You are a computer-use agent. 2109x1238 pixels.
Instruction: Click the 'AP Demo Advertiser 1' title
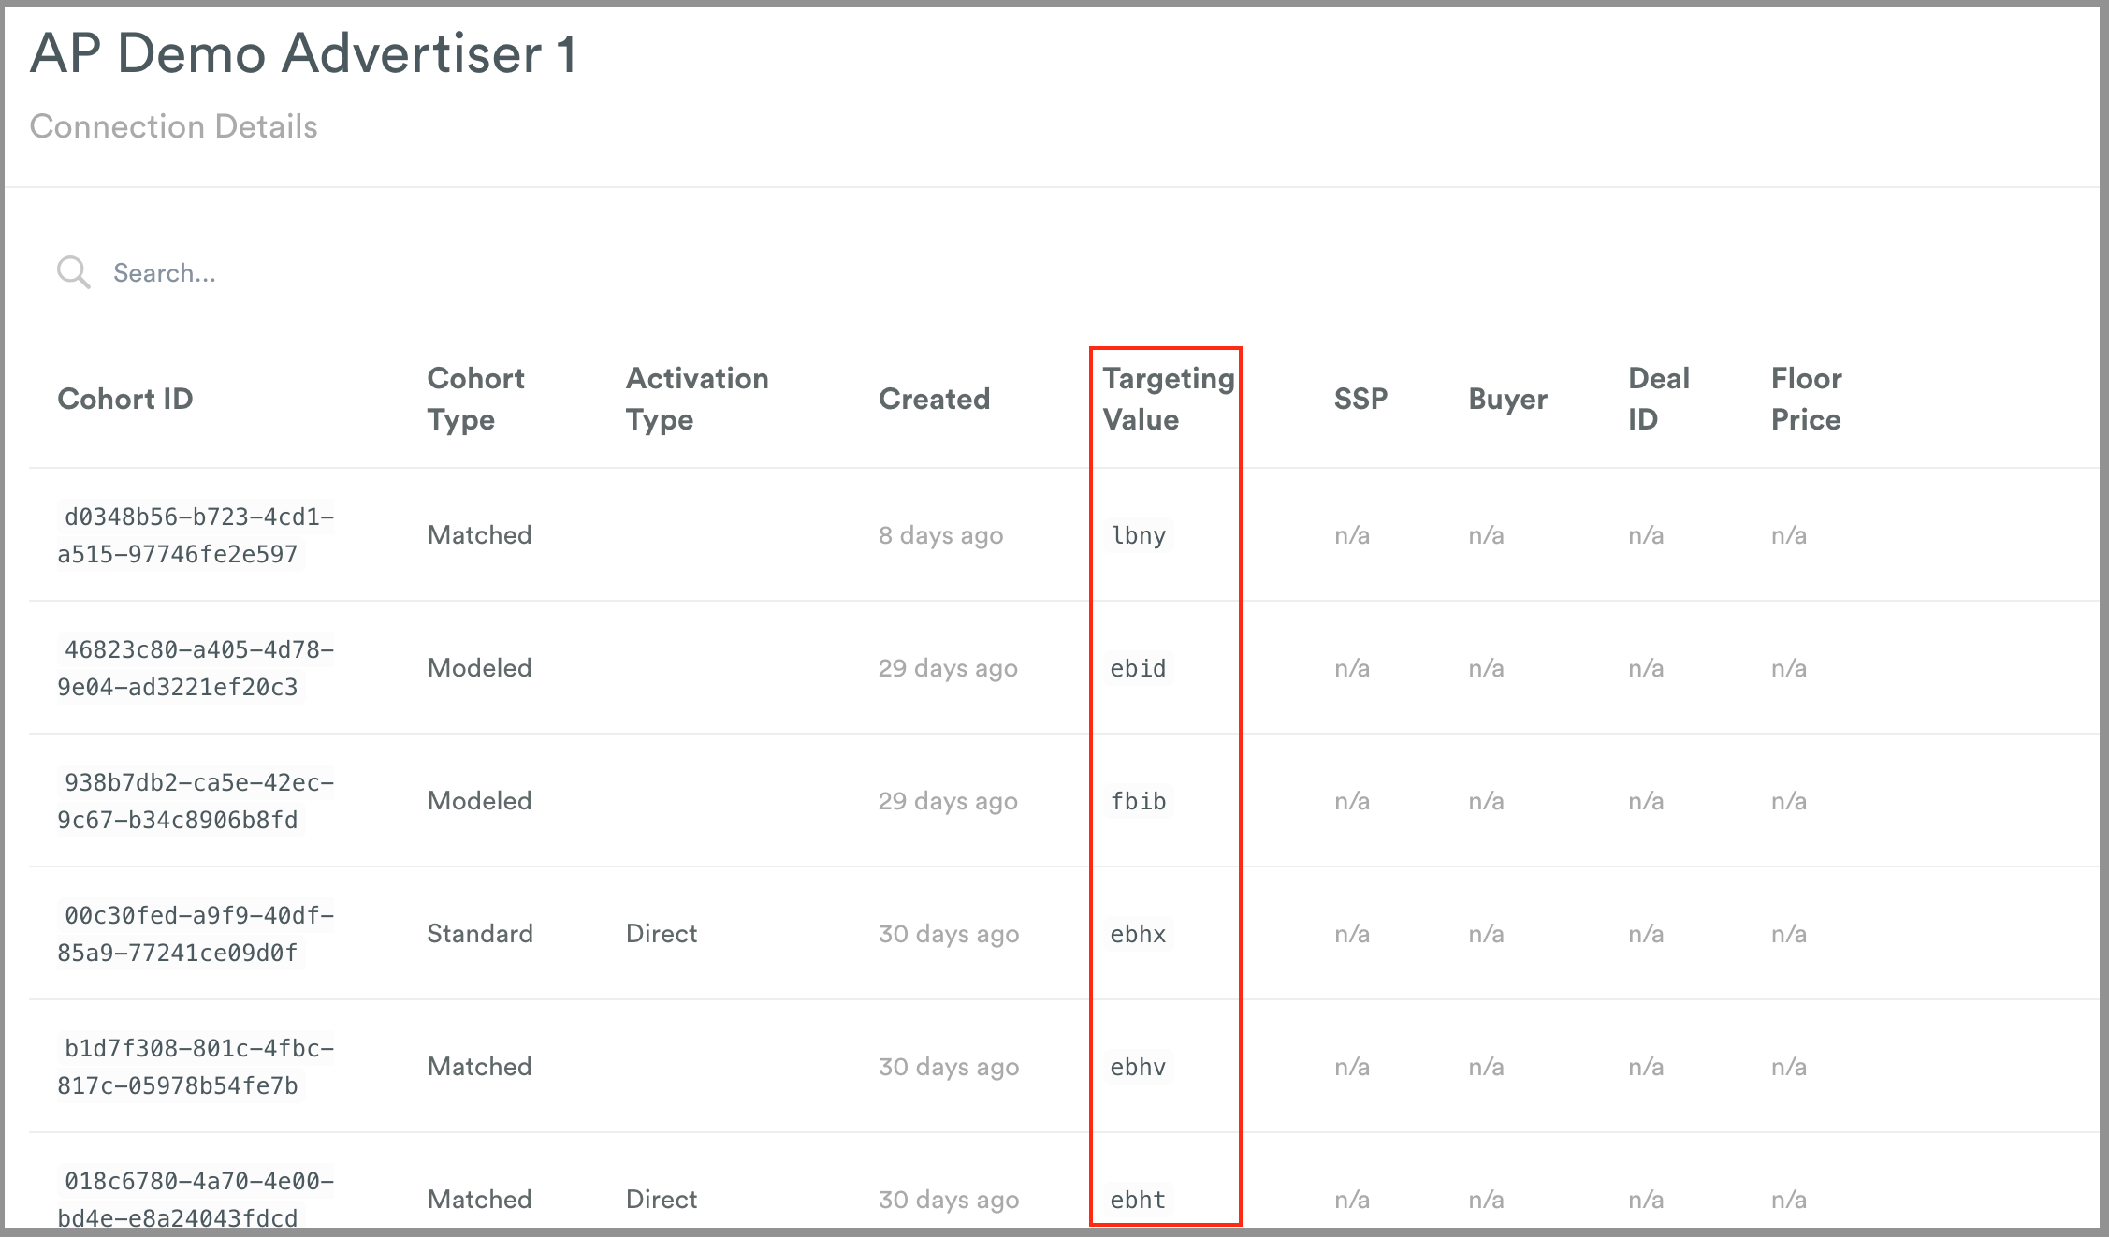(303, 53)
